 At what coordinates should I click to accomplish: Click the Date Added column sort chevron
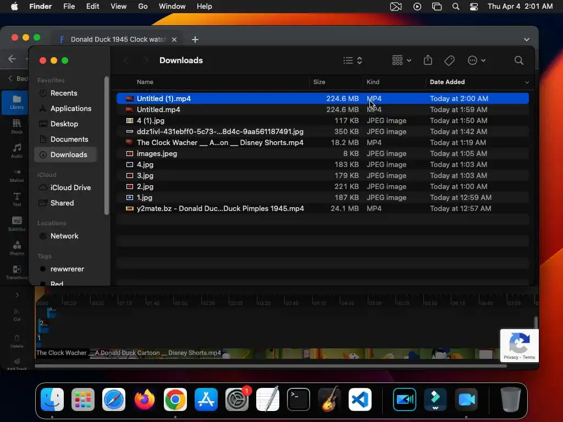pos(527,82)
